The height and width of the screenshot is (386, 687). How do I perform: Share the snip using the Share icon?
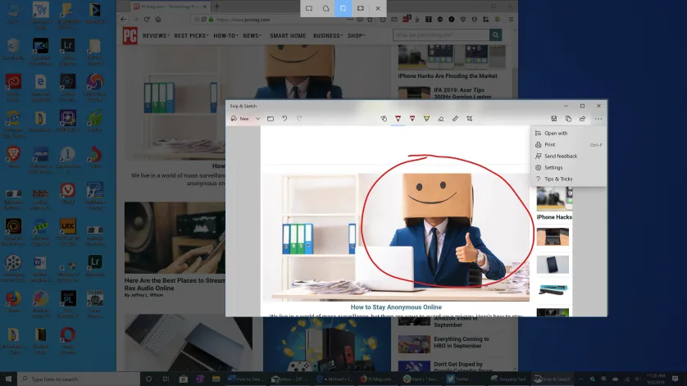[582, 119]
